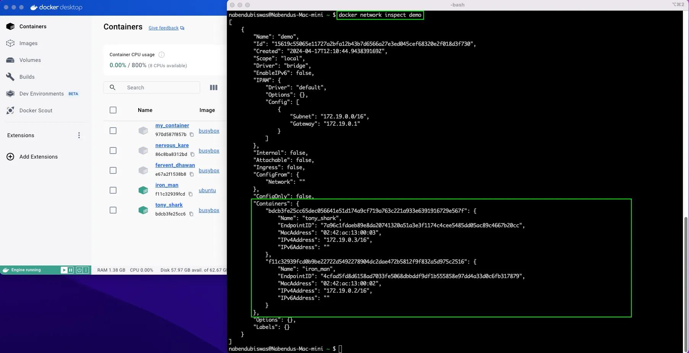Image resolution: width=689 pixels, height=353 pixels.
Task: Open busybox image of my_container
Action: pos(209,131)
